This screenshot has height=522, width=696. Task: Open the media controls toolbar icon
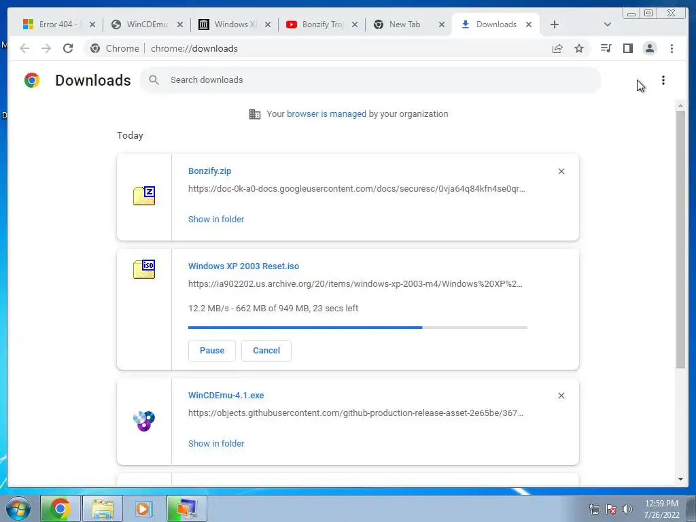tap(606, 48)
